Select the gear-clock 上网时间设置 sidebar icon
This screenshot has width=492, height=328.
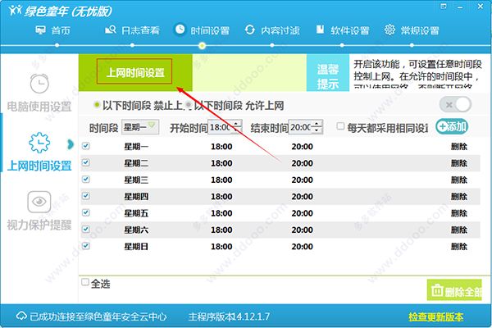[39, 143]
